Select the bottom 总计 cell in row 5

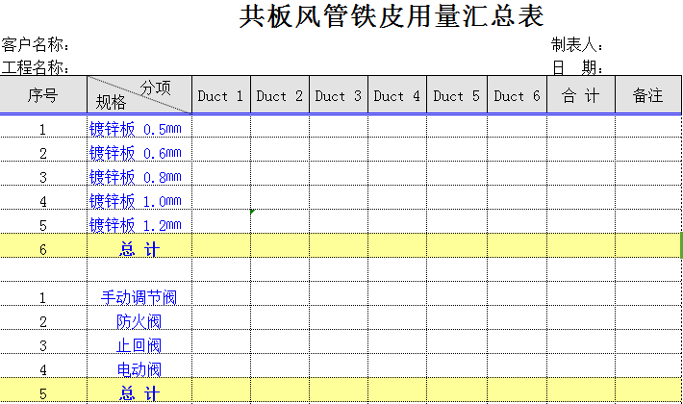tap(139, 390)
